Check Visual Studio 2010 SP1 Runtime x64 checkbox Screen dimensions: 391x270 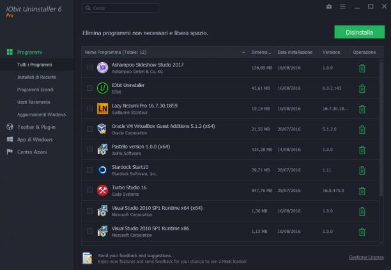89,210
